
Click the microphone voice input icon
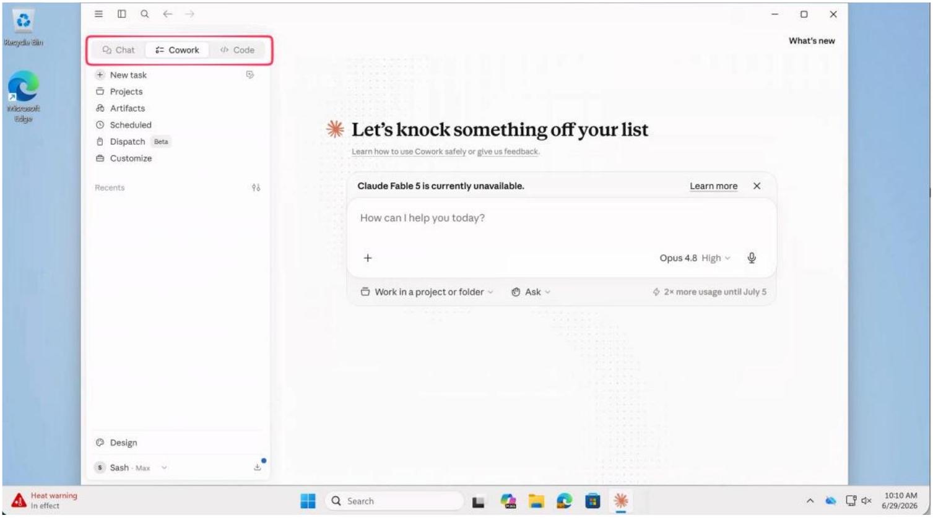click(752, 258)
